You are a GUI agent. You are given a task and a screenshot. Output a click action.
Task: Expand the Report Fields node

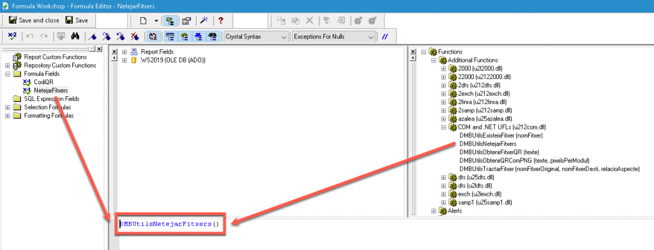(x=125, y=52)
